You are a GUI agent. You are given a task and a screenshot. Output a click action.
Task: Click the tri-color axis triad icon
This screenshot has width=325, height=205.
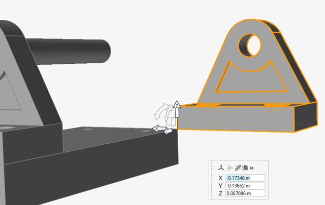point(221,167)
